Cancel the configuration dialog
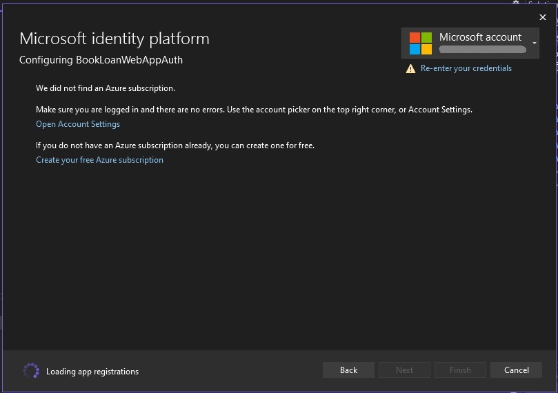 tap(516, 370)
